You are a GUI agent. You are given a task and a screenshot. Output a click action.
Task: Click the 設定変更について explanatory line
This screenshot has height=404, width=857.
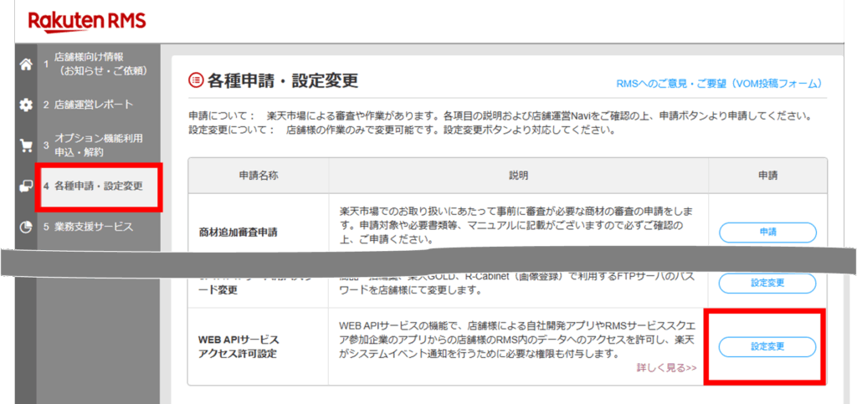tap(402, 131)
